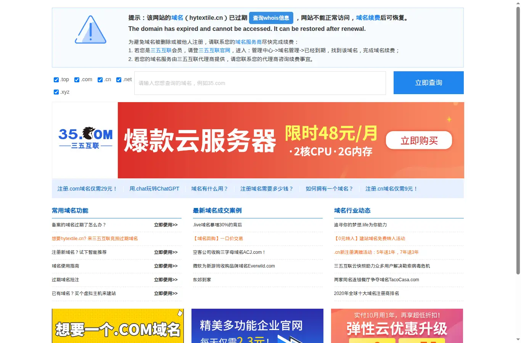This screenshot has width=521, height=343.
Task: Click the 域名行业动态 section heading
Action: [352, 210]
